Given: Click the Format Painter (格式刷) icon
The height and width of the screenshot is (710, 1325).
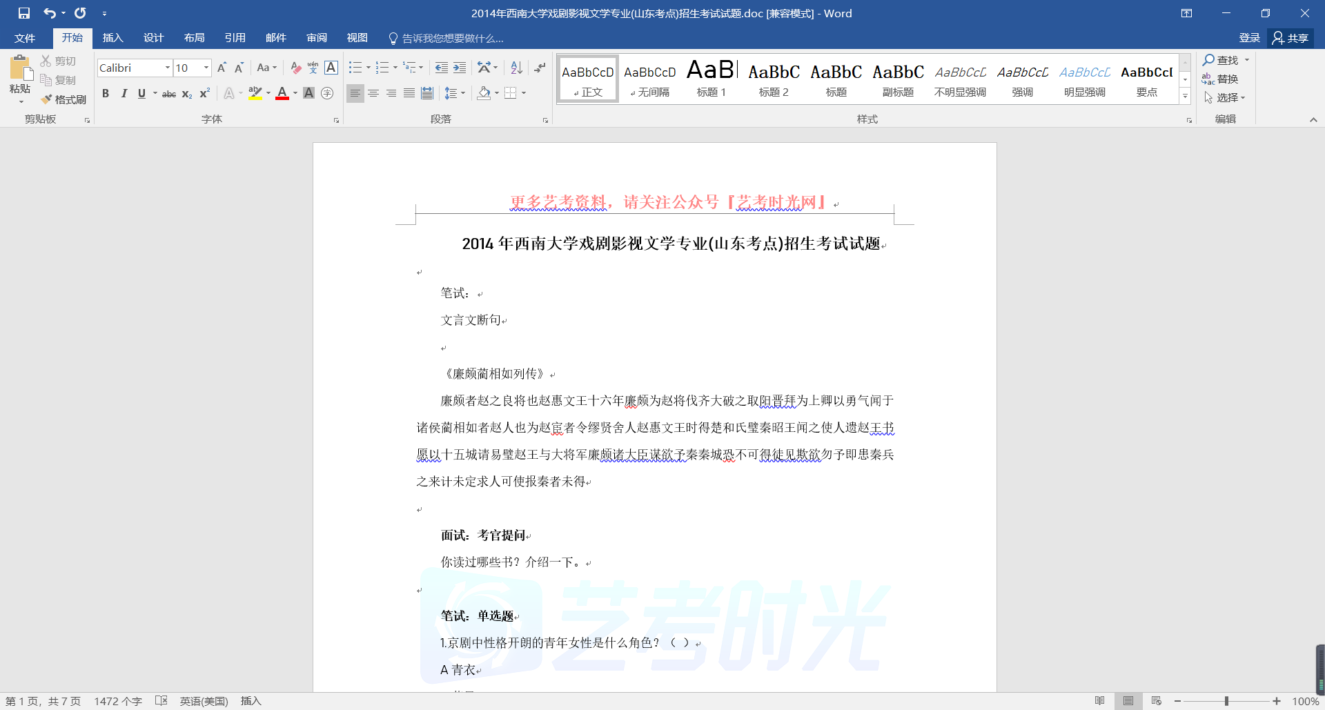Looking at the screenshot, I should (x=63, y=99).
